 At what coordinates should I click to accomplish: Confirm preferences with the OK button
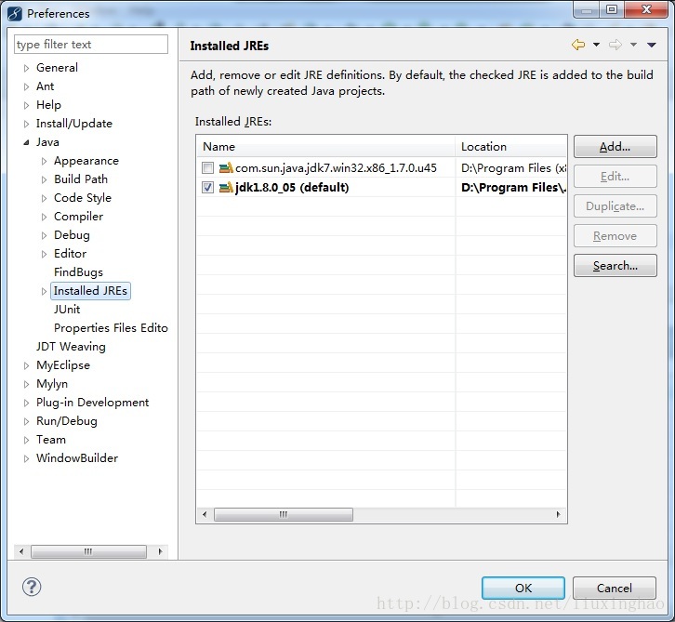523,588
